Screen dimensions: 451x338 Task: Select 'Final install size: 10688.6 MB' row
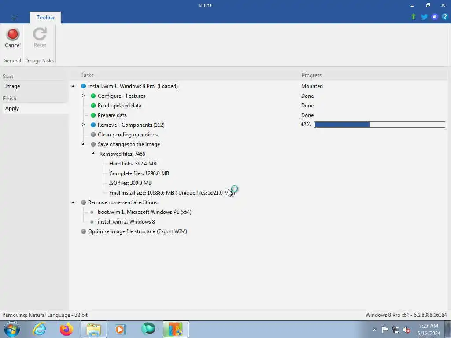tap(172, 193)
